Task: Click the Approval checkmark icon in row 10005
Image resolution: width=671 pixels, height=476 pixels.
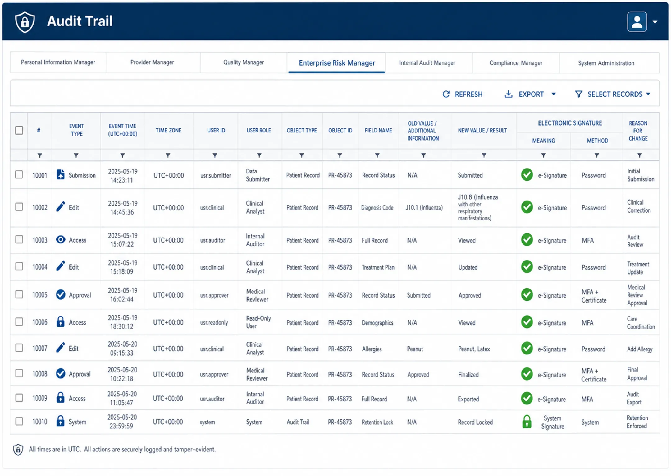Action: coord(61,294)
